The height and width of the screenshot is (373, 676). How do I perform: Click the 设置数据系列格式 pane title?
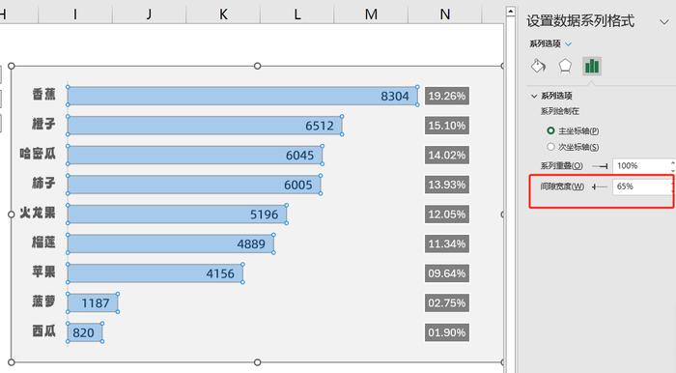click(580, 20)
